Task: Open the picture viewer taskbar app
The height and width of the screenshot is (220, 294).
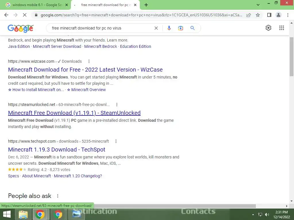Action: [76, 214]
